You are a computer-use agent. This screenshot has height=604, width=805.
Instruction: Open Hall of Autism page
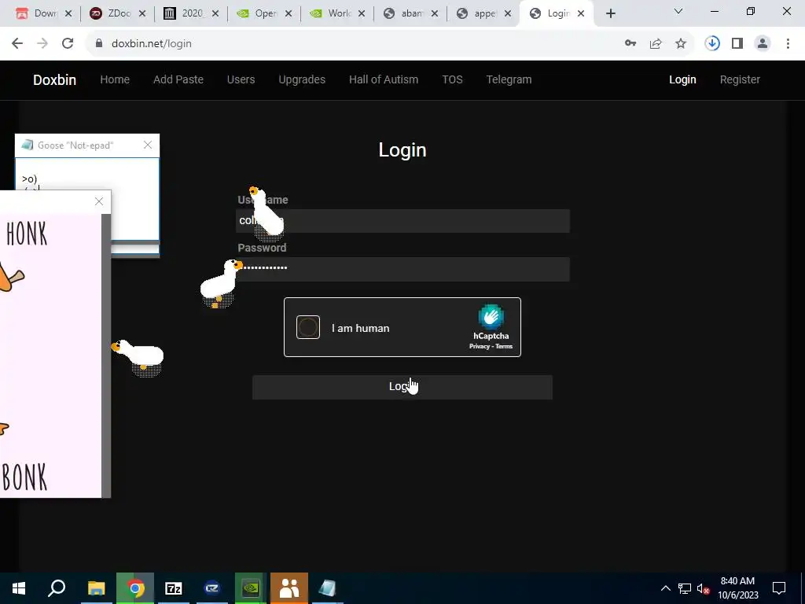[384, 79]
